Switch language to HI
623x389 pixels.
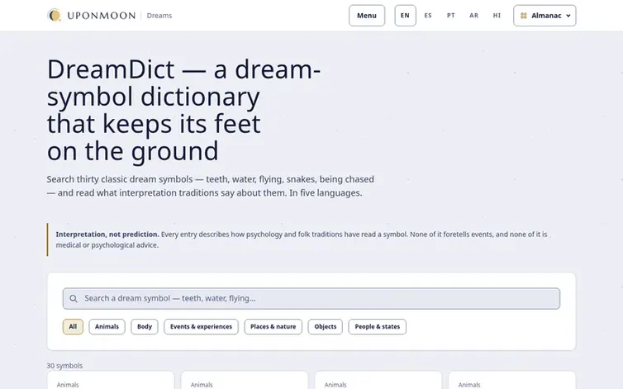pyautogui.click(x=497, y=16)
